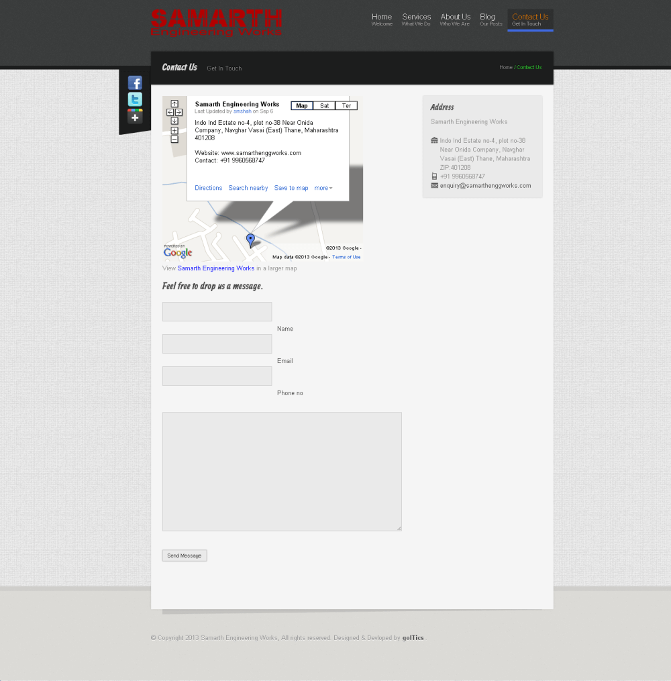
Task: Open the Facebook social icon
Action: (x=135, y=83)
